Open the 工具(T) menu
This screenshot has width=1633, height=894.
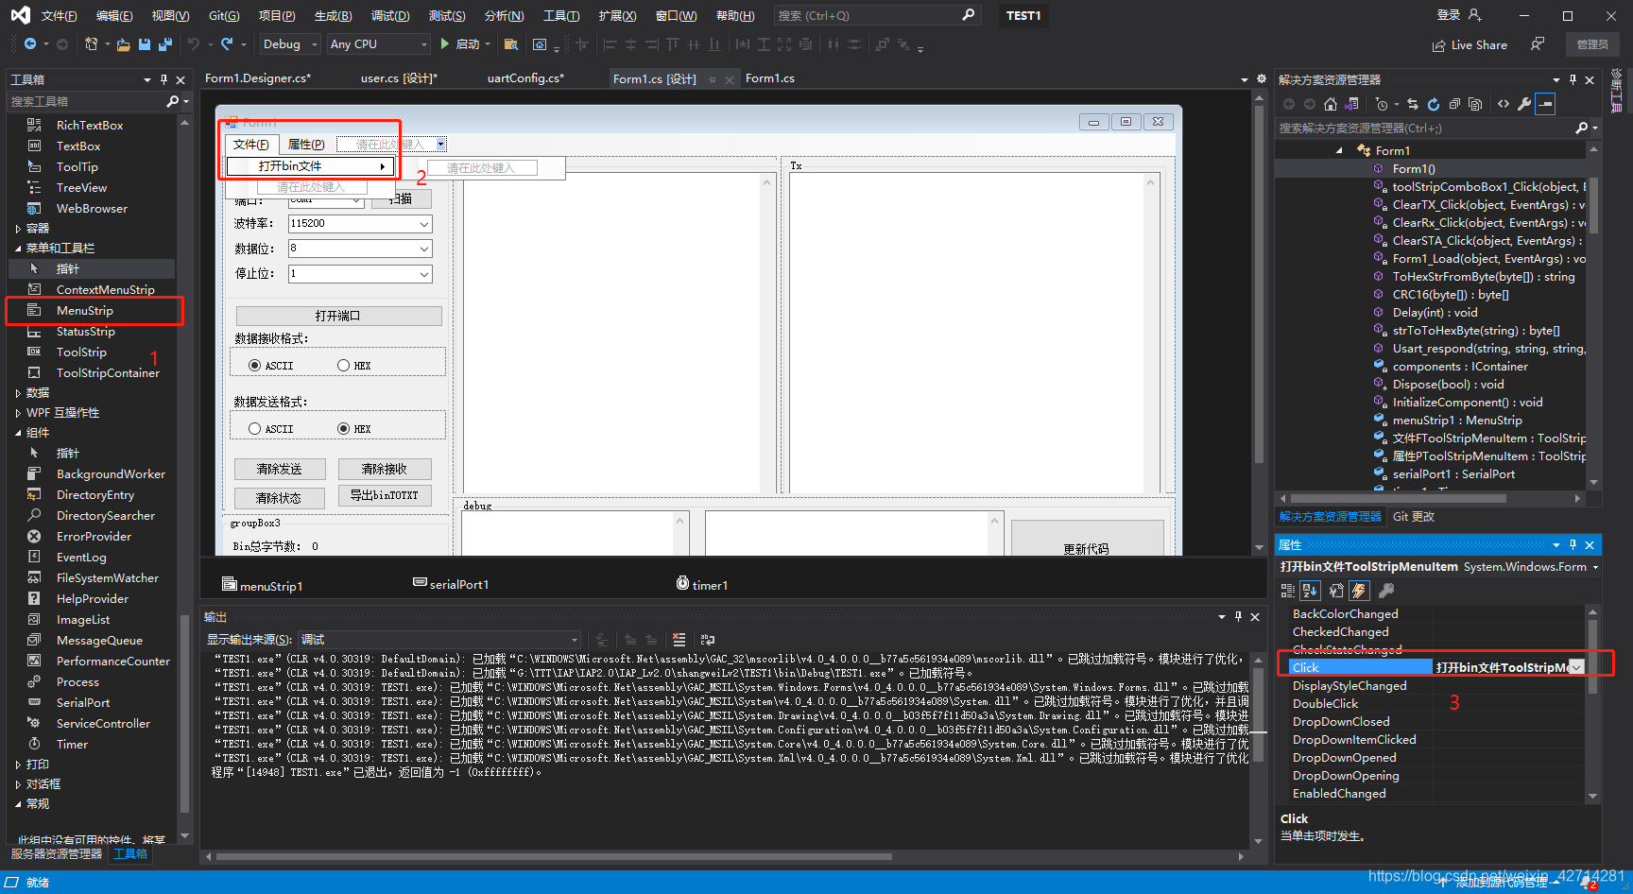point(561,16)
